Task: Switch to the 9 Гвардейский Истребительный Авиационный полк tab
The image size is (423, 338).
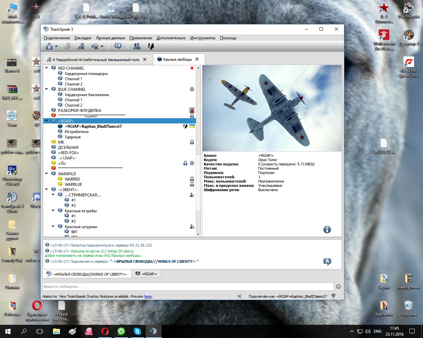Action: pyautogui.click(x=96, y=60)
